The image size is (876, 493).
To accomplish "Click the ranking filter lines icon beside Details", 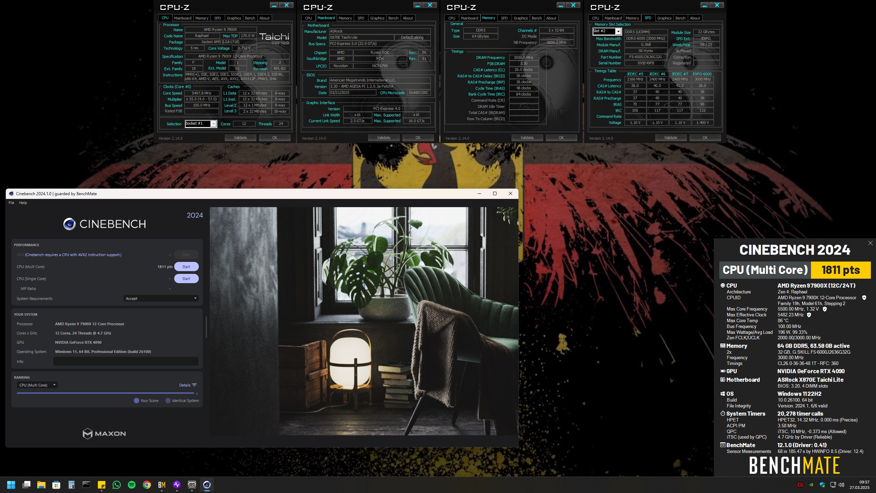I will 194,385.
